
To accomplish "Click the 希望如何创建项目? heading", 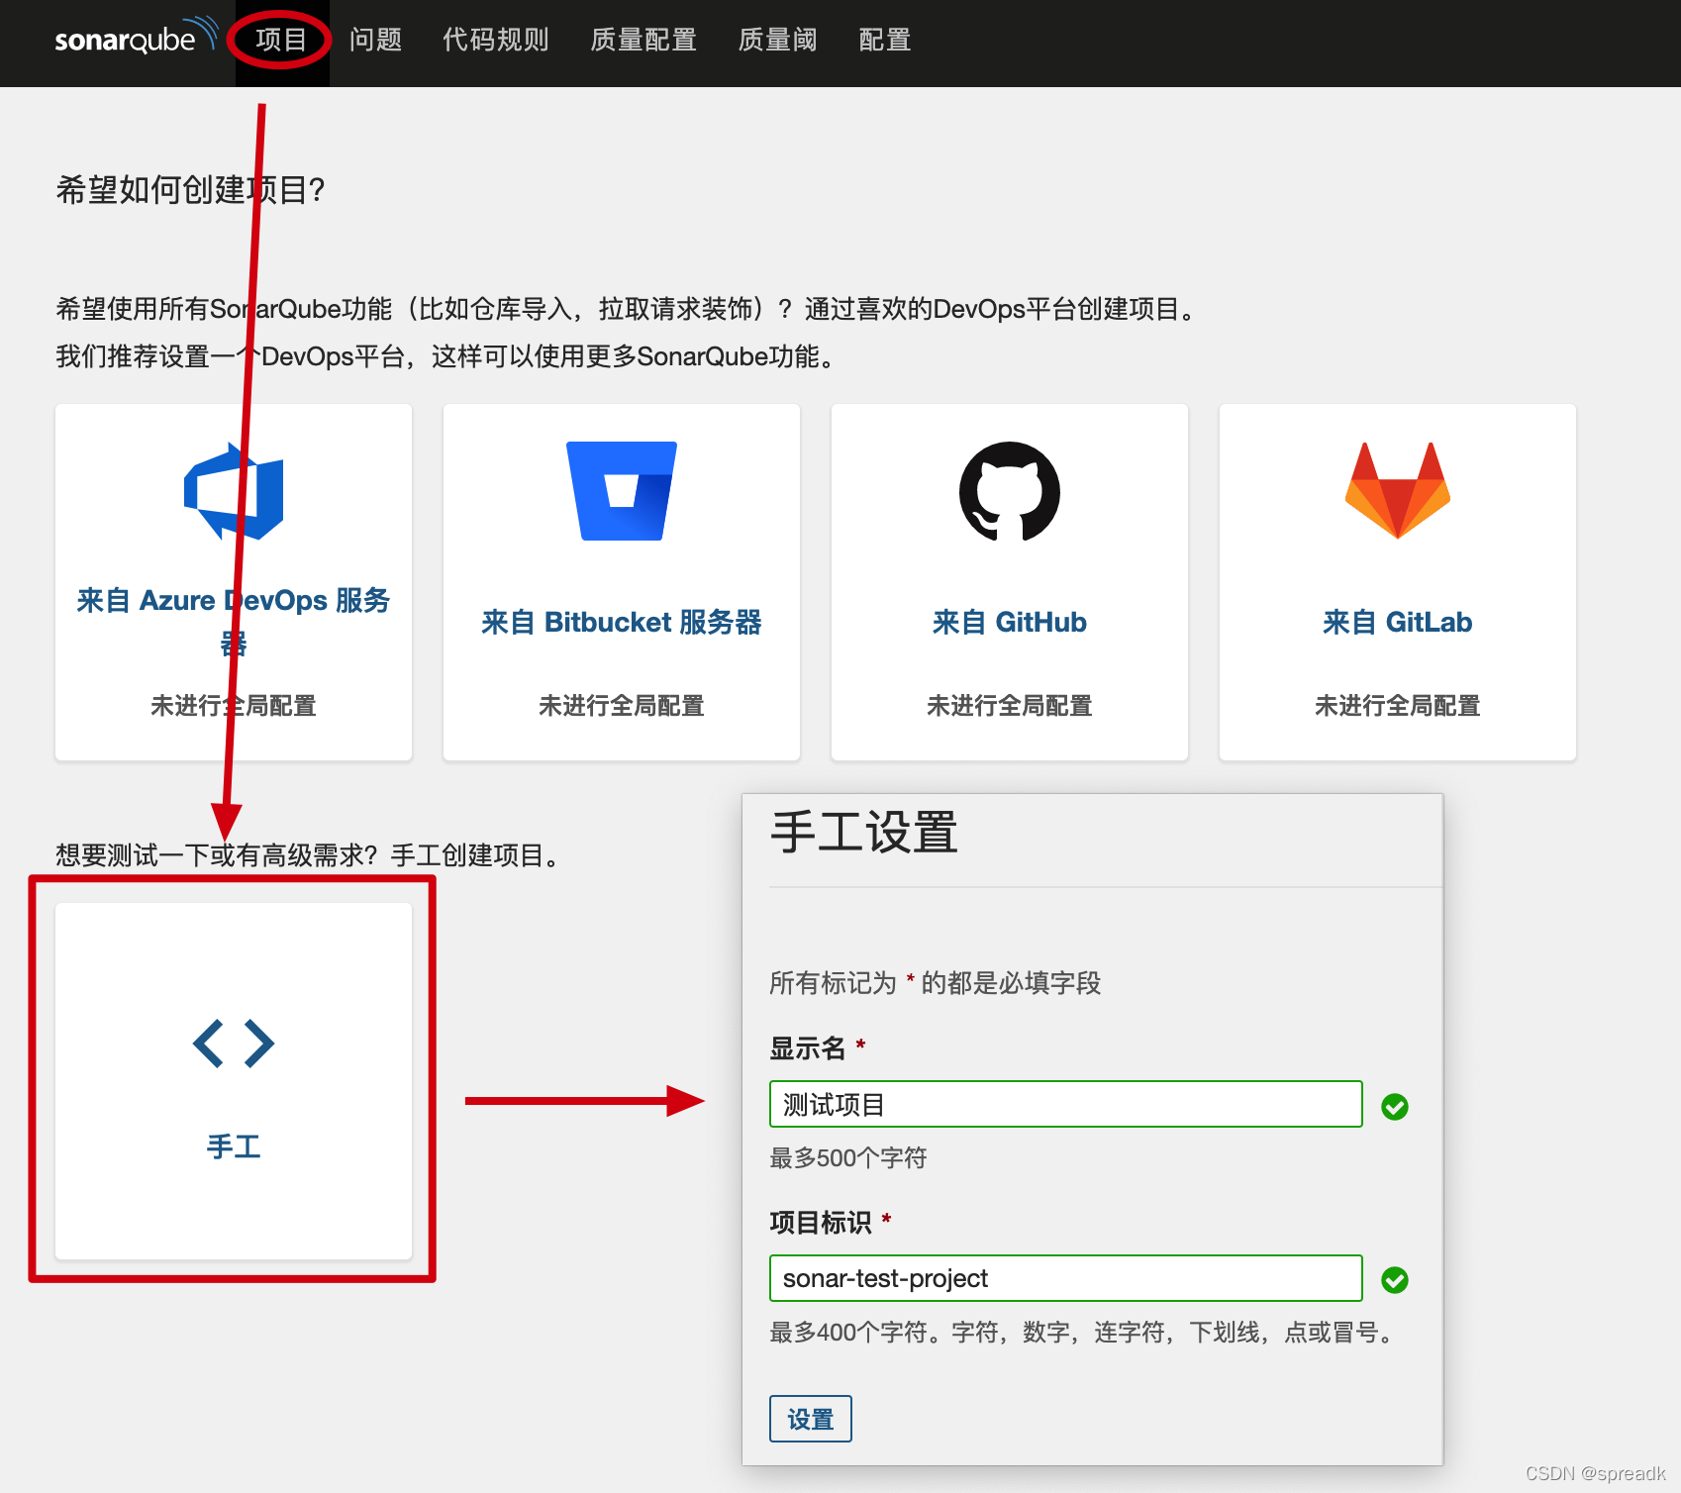I will [190, 189].
